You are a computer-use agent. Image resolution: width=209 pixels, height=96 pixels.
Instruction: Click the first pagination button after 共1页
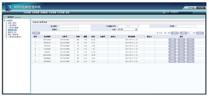click(175, 33)
